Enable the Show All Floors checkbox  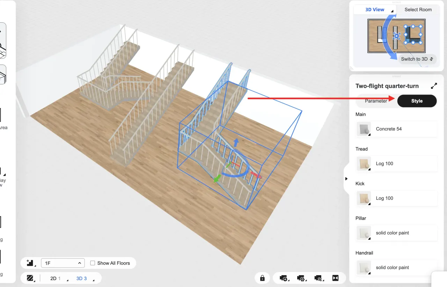tap(93, 263)
